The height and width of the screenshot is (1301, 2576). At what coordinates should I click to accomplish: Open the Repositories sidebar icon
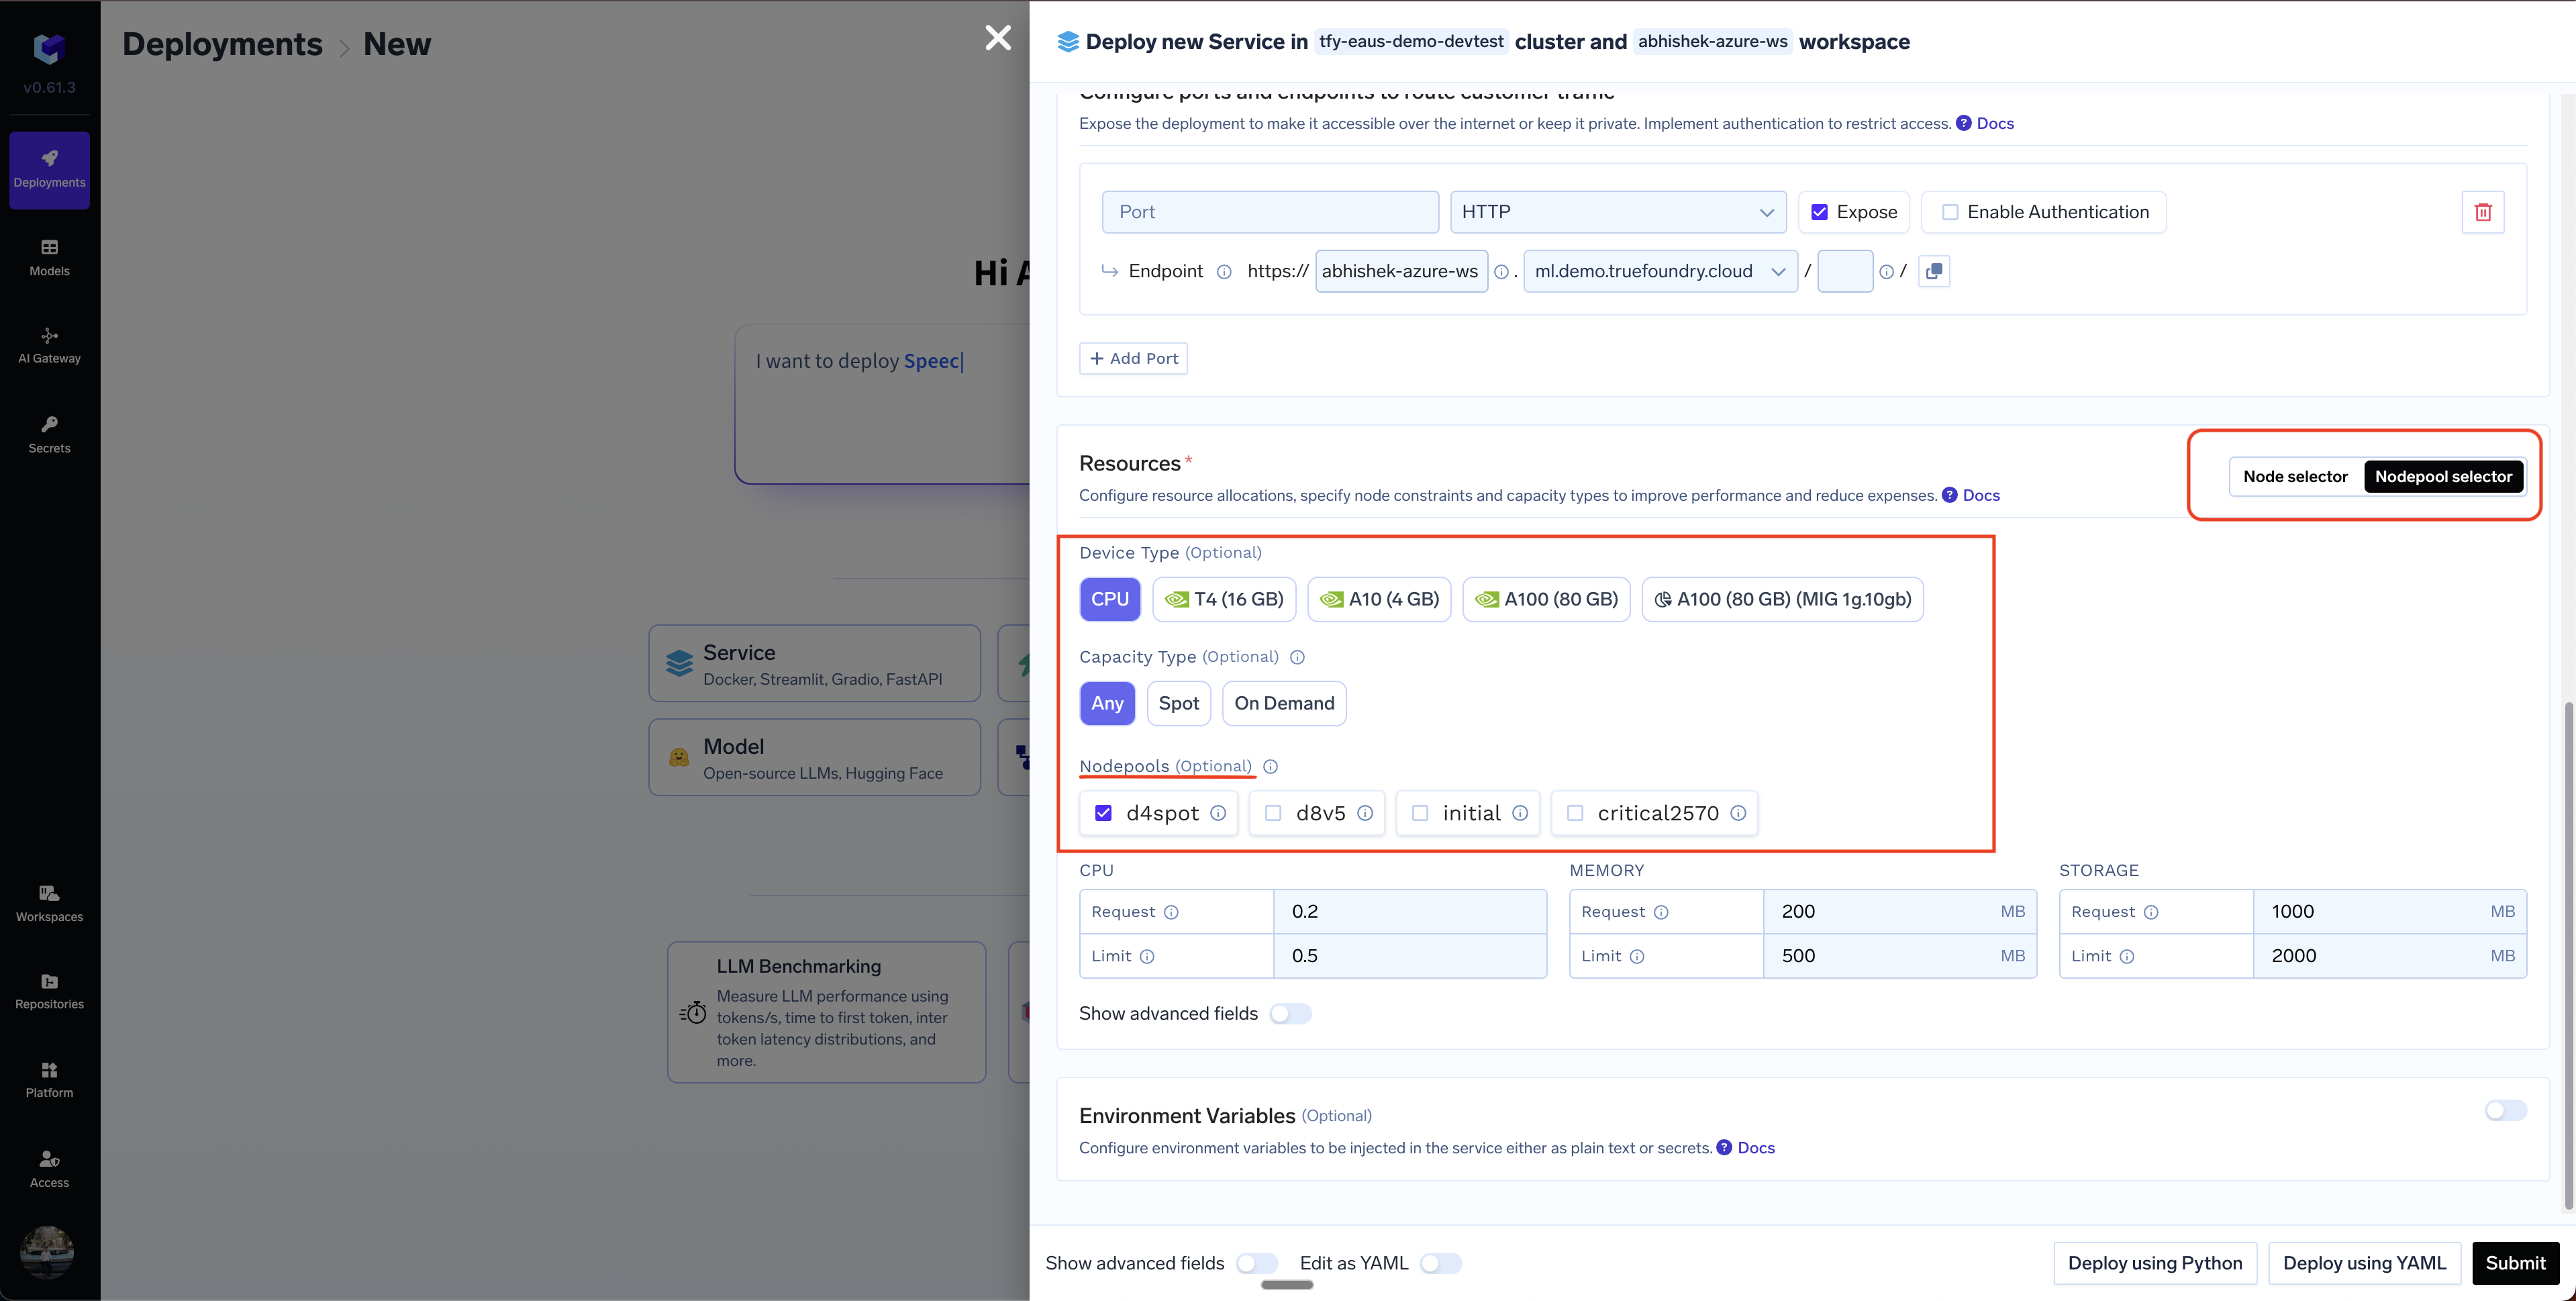(49, 990)
